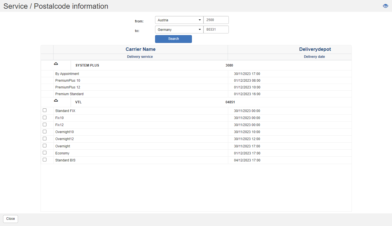Collapse the VTL carrier group

click(56, 101)
